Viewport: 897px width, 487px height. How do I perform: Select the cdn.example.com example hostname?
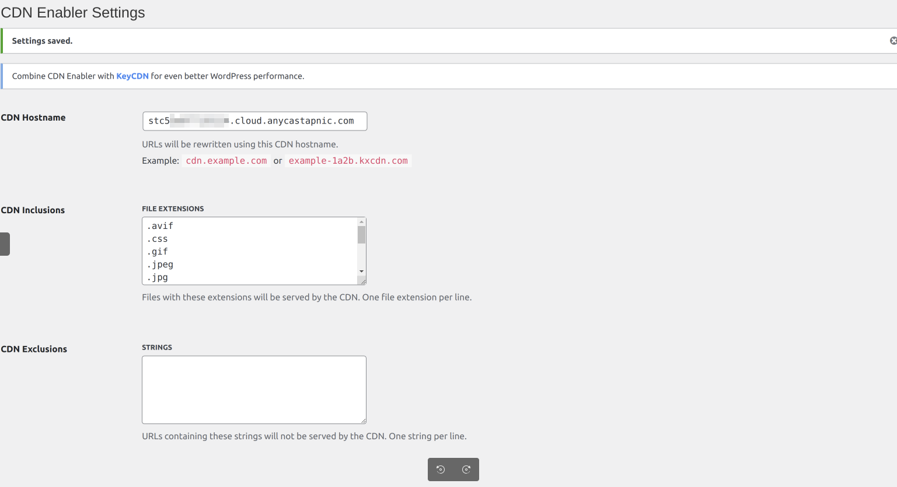(x=226, y=161)
